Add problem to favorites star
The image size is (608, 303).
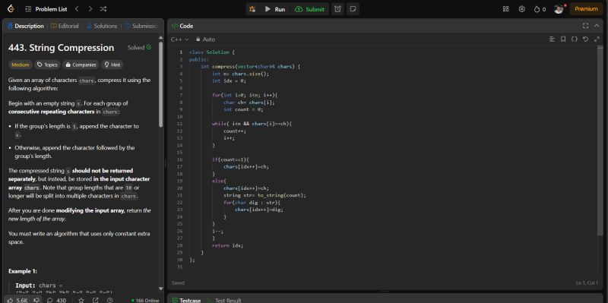click(x=81, y=300)
